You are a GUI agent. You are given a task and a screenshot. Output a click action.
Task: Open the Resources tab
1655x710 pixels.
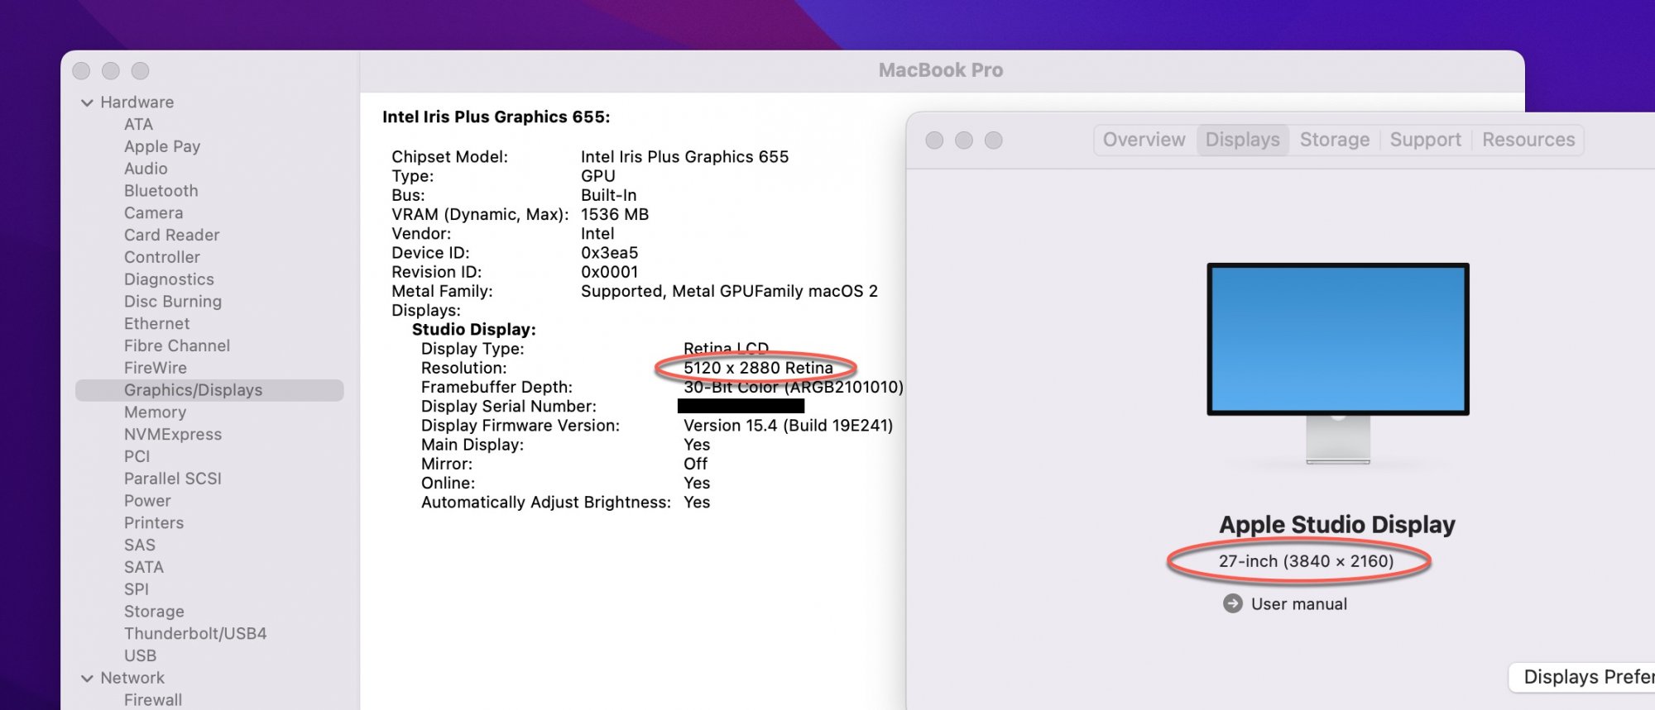(x=1528, y=140)
